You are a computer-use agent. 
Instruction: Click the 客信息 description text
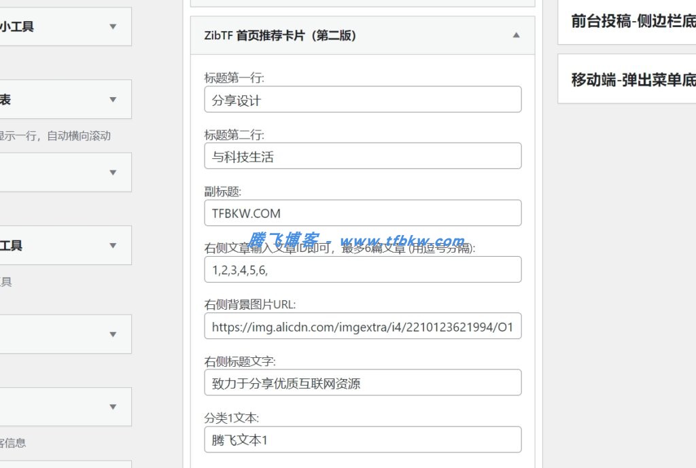point(13,443)
